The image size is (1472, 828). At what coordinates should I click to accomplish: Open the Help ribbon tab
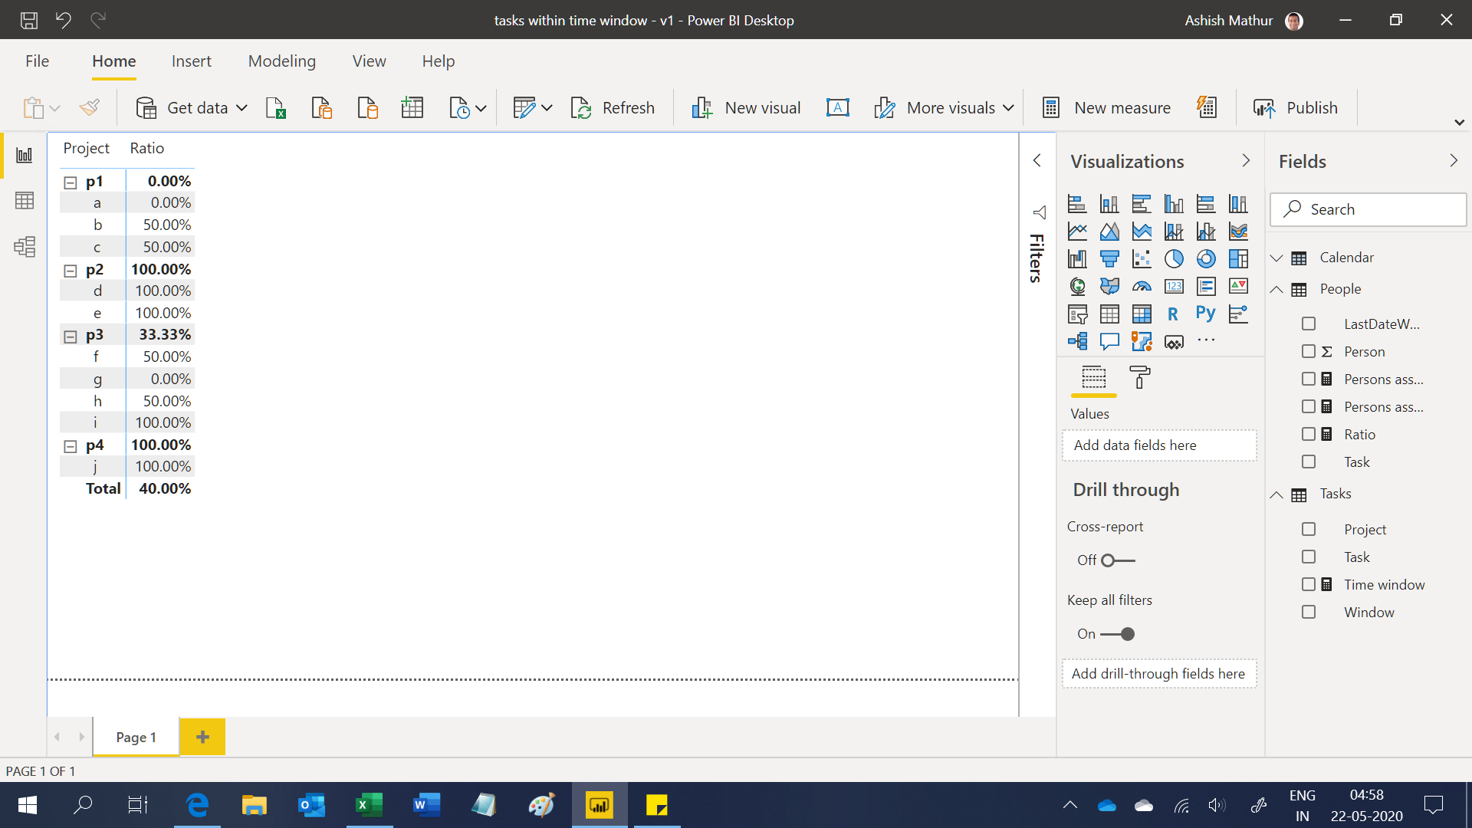pos(439,61)
